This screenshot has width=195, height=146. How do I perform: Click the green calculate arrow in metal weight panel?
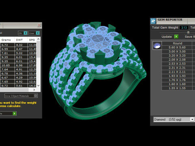[x=14, y=114]
